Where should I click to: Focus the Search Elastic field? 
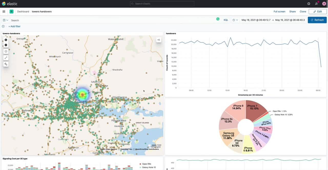click(162, 4)
